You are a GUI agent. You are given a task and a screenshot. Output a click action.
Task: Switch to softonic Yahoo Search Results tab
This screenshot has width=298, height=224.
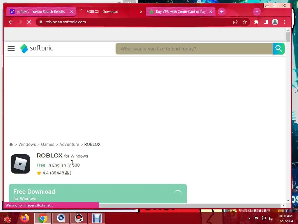(x=41, y=12)
